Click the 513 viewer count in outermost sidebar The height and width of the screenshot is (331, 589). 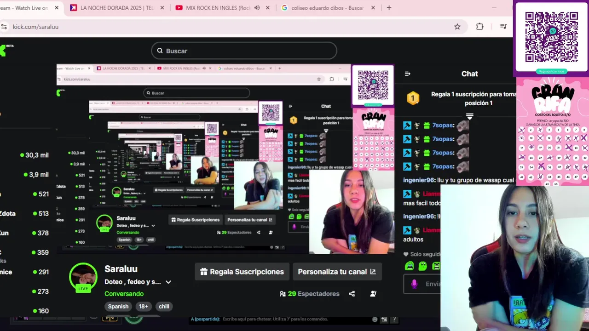44,213
